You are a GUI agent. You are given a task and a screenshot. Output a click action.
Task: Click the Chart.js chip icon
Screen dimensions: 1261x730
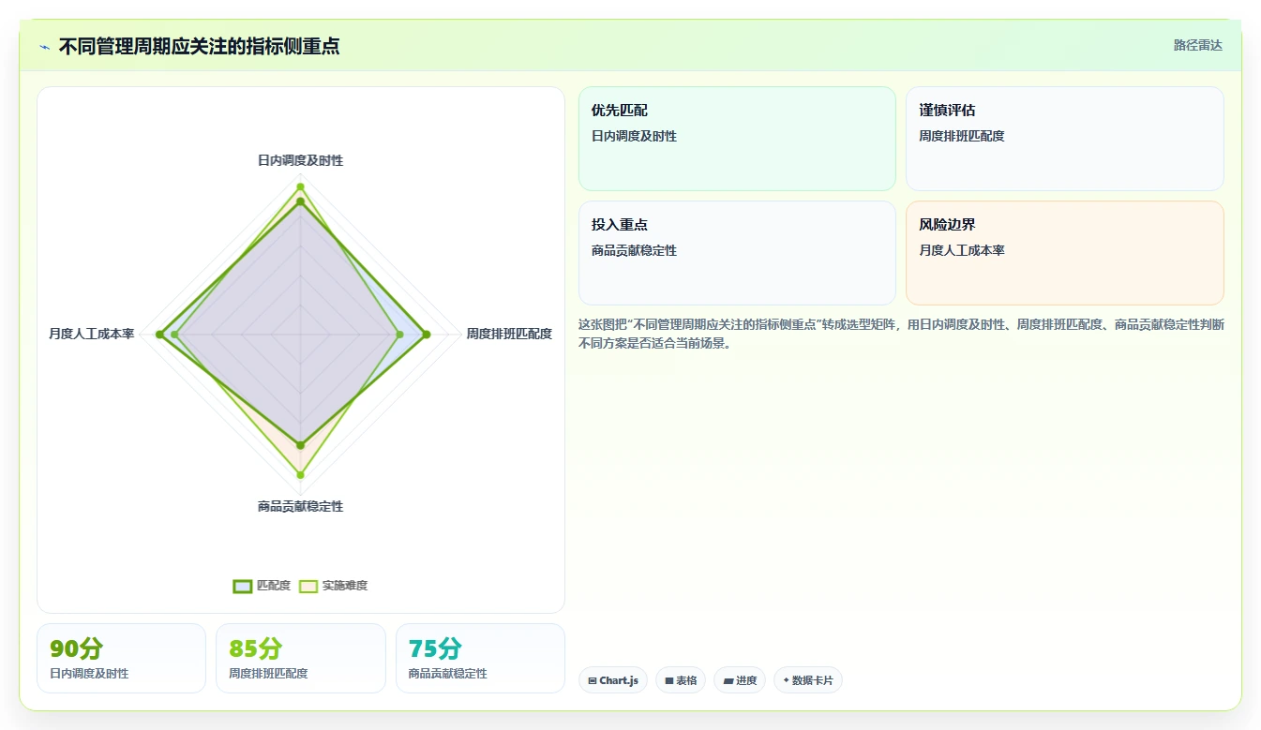click(593, 681)
